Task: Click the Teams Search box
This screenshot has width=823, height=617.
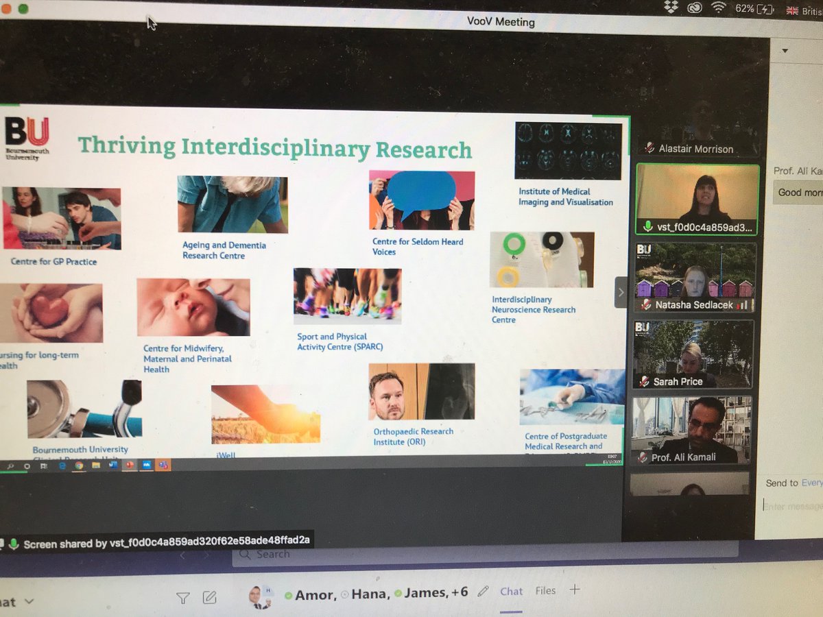Action: [484, 554]
